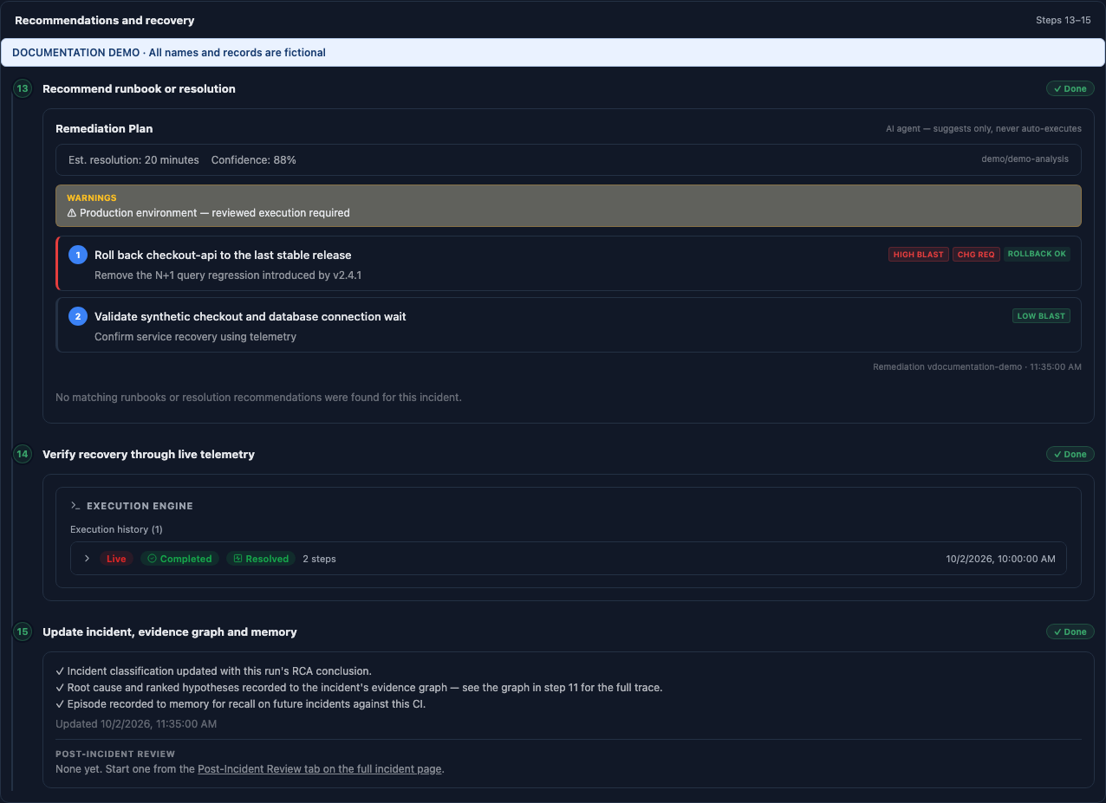Screen dimensions: 1106x803
Task: Click 'Root cause and ranked hypotheses' checklist line
Action: pyautogui.click(x=359, y=687)
